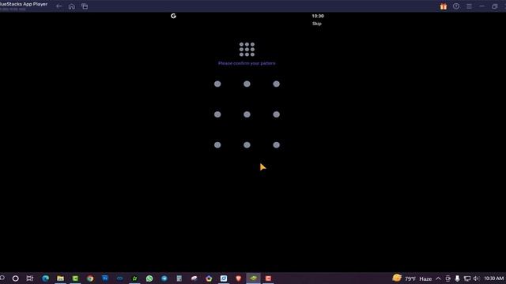Screen dimensions: 506x284
Task: Tap the bottom-right pattern dot
Action: point(276,145)
